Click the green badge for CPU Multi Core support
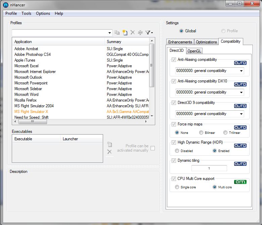Viewport: 262px width, 225px height. (x=240, y=182)
